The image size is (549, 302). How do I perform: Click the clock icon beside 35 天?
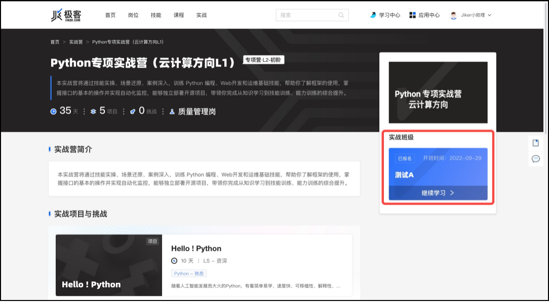(x=53, y=112)
